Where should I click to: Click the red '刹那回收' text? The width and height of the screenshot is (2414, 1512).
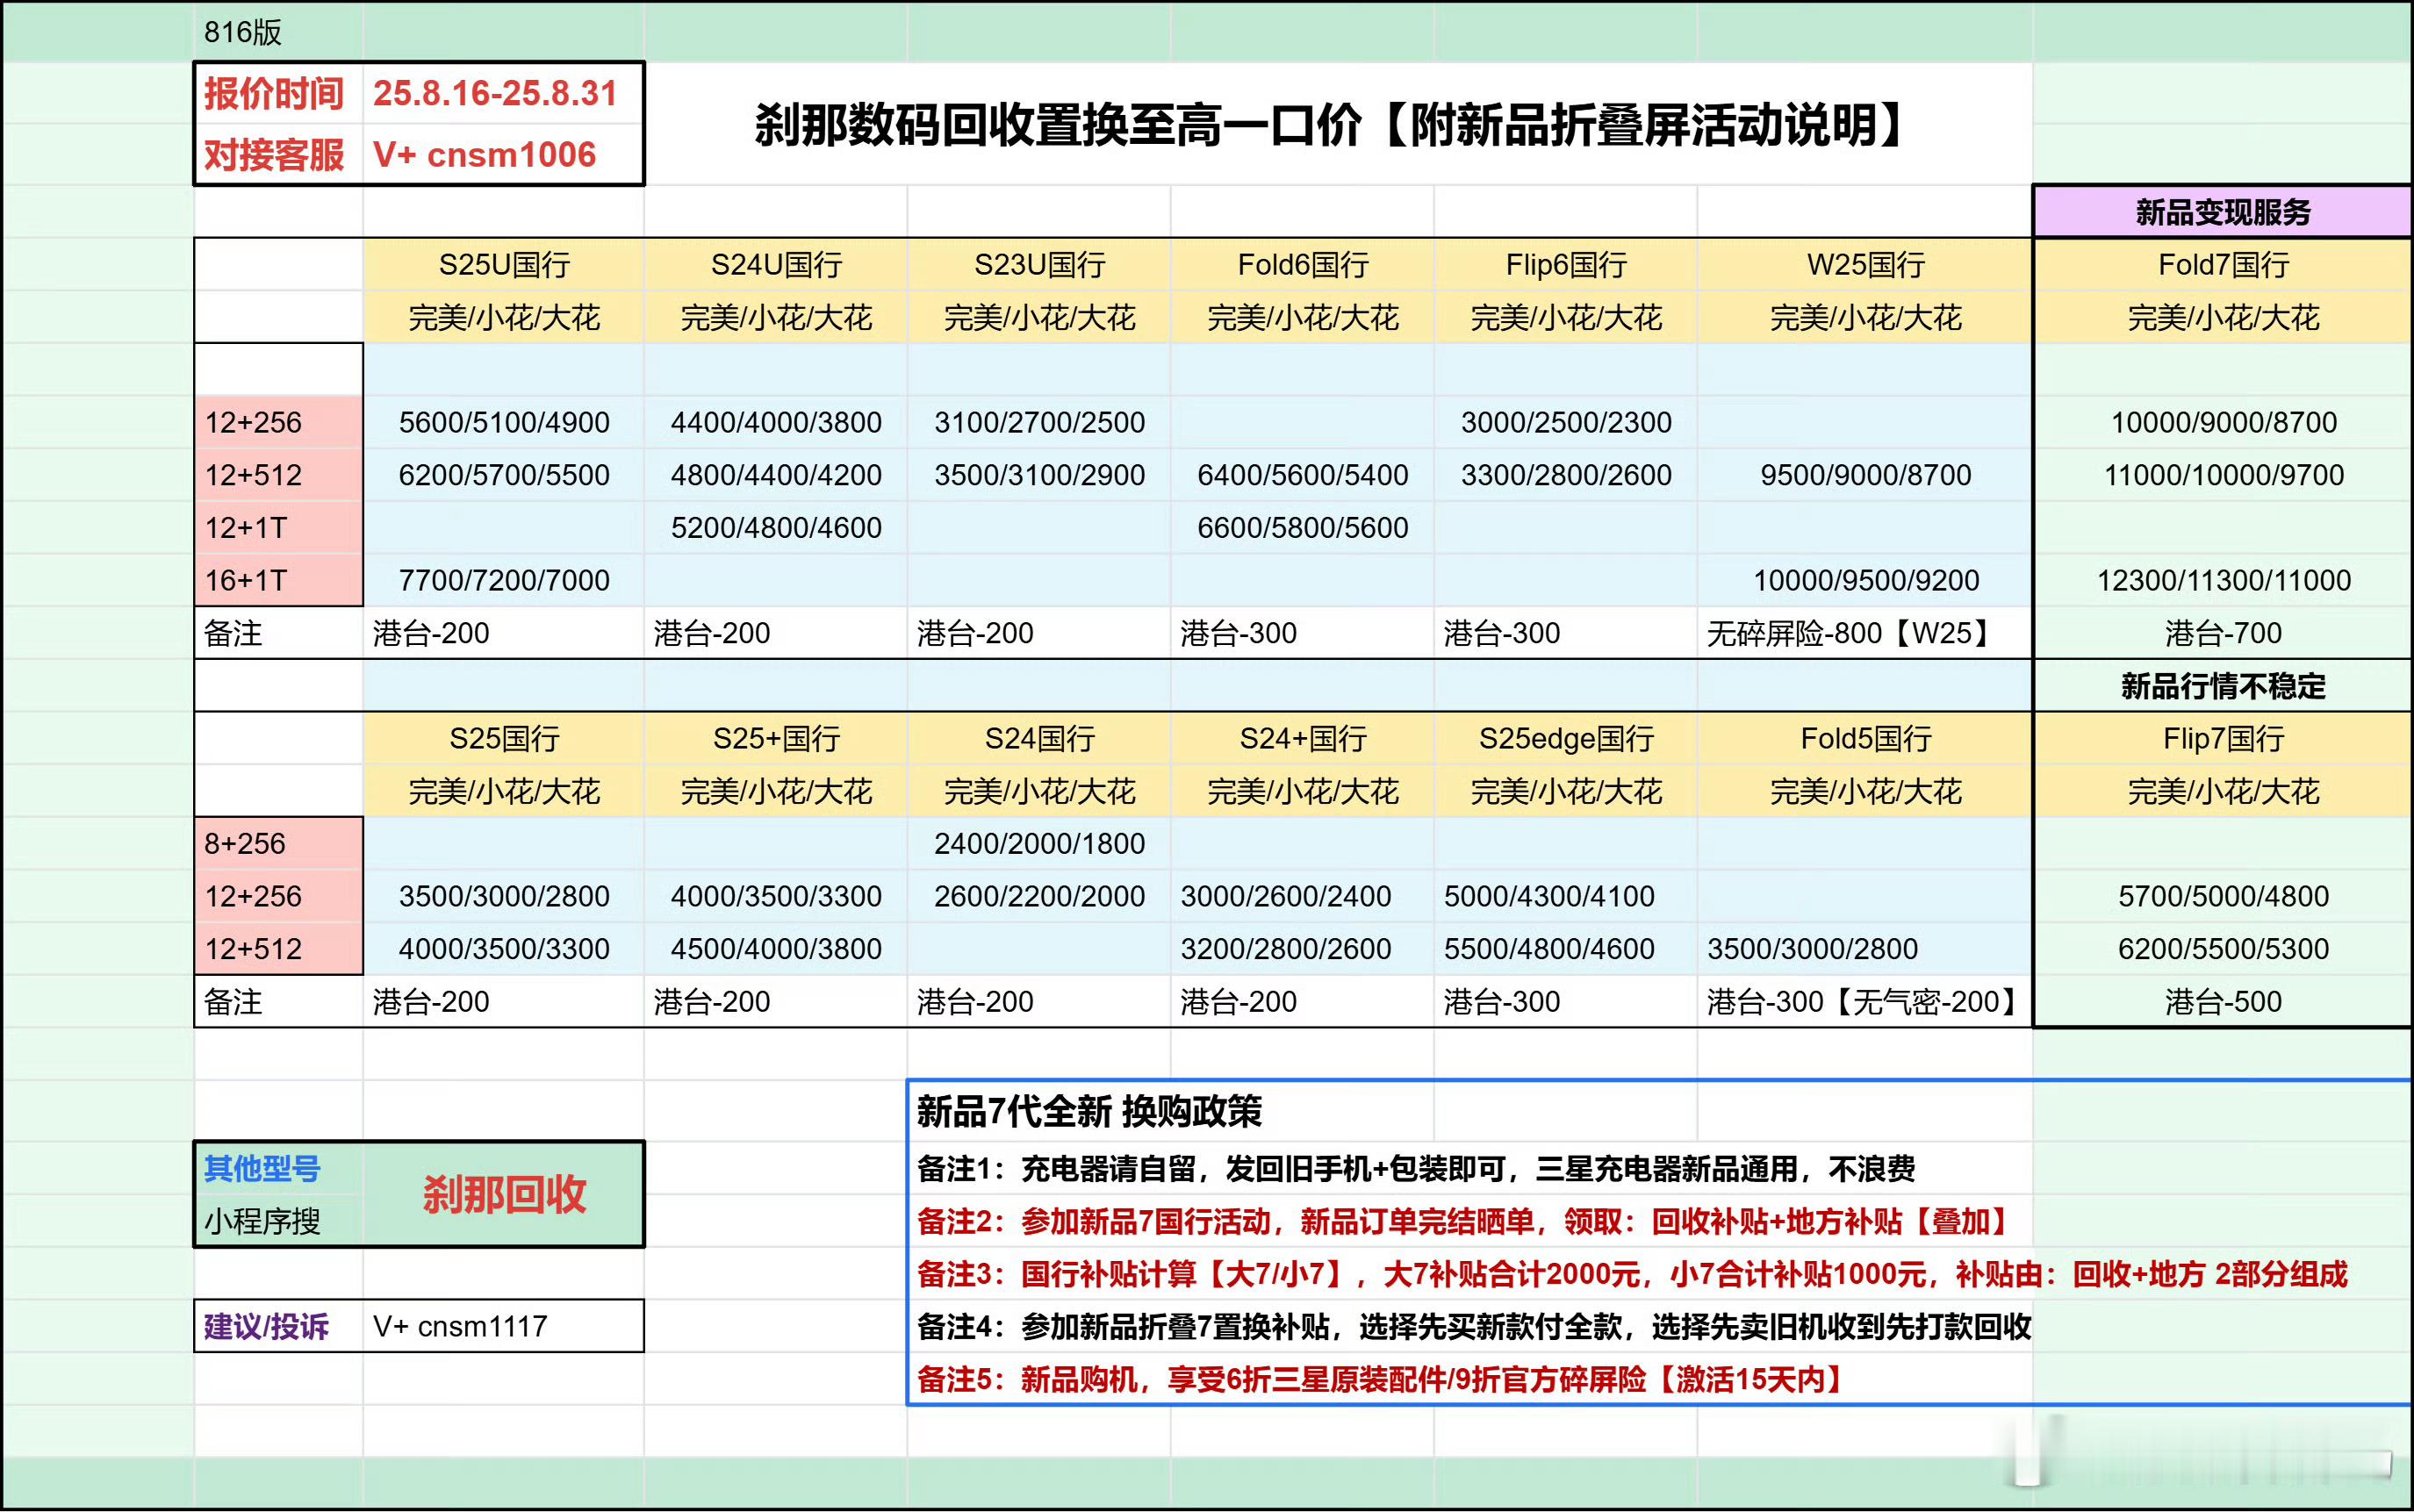(504, 1194)
